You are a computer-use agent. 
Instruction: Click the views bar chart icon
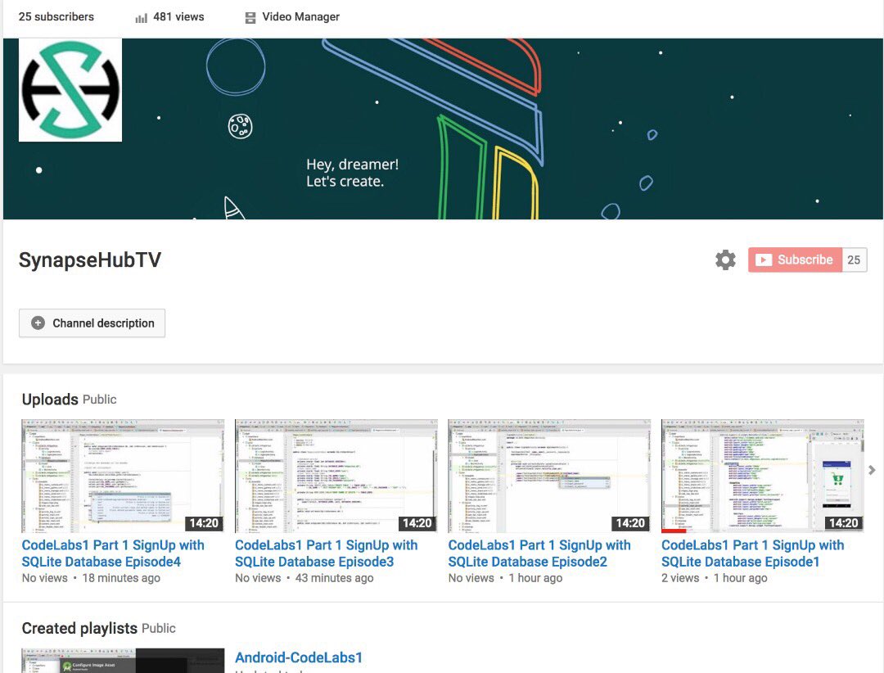click(141, 18)
